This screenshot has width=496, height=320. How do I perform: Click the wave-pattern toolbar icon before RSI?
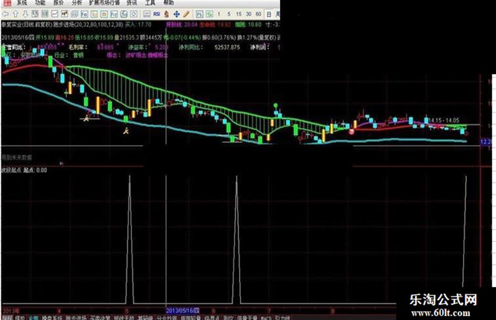coord(147,14)
